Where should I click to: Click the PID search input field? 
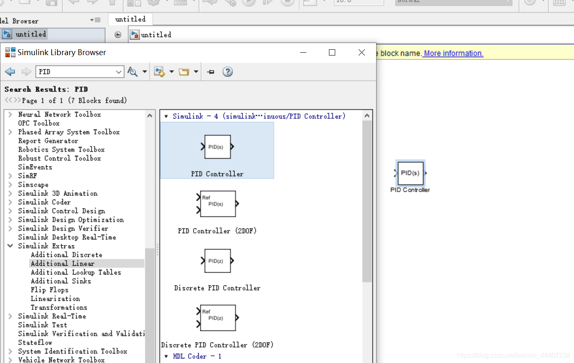point(75,72)
